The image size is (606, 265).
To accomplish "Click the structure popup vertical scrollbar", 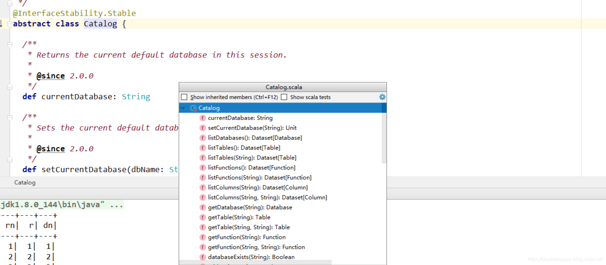I will (384, 133).
